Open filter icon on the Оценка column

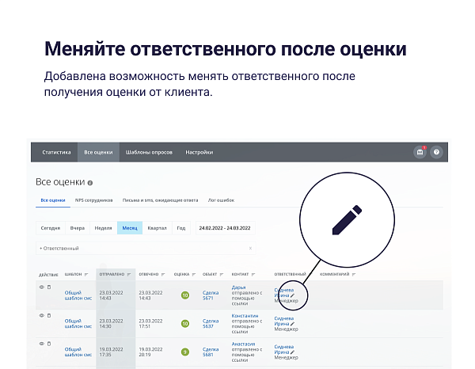coord(194,275)
